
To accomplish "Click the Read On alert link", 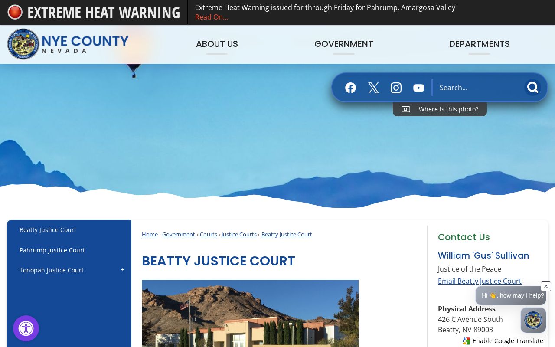I will pyautogui.click(x=212, y=17).
